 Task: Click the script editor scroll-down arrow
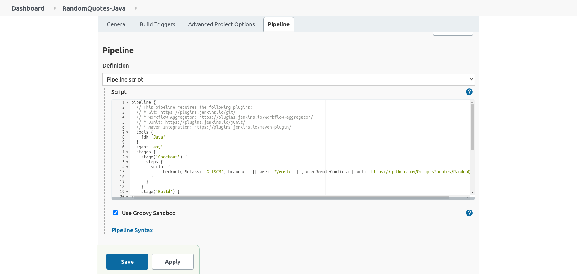coord(472,192)
